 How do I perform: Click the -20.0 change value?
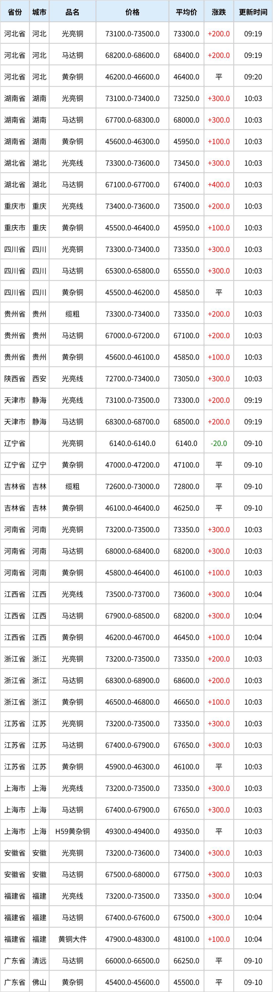tap(219, 443)
